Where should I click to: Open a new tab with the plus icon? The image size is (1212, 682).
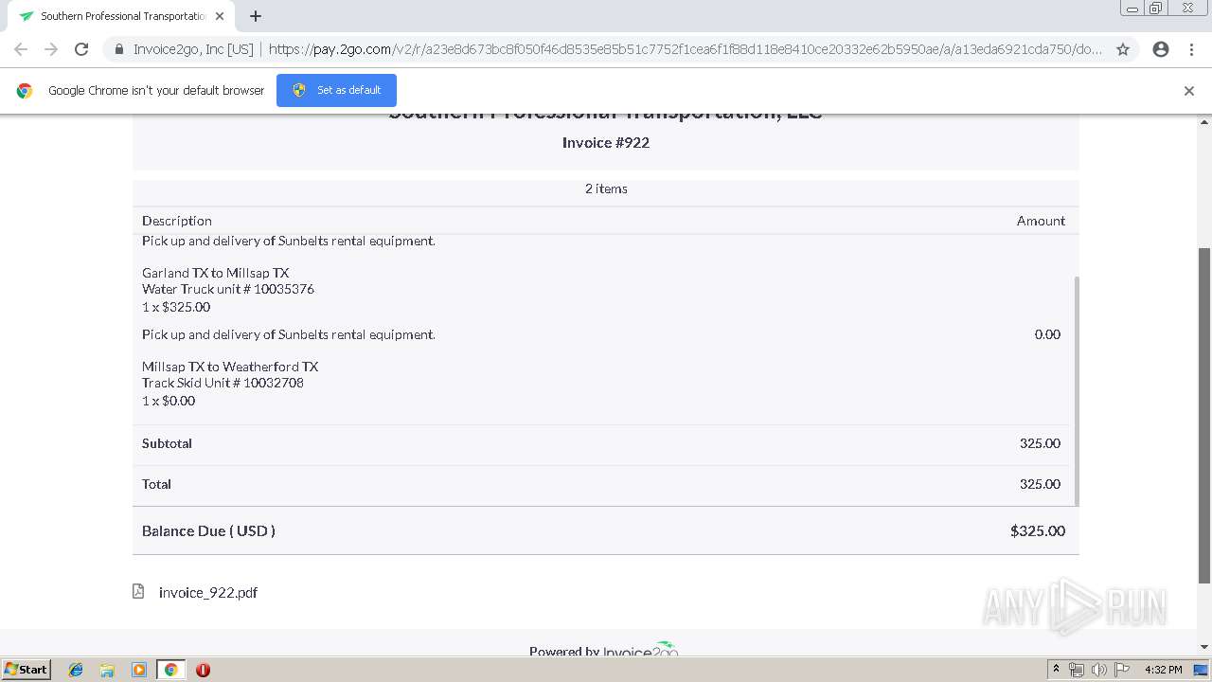256,16
